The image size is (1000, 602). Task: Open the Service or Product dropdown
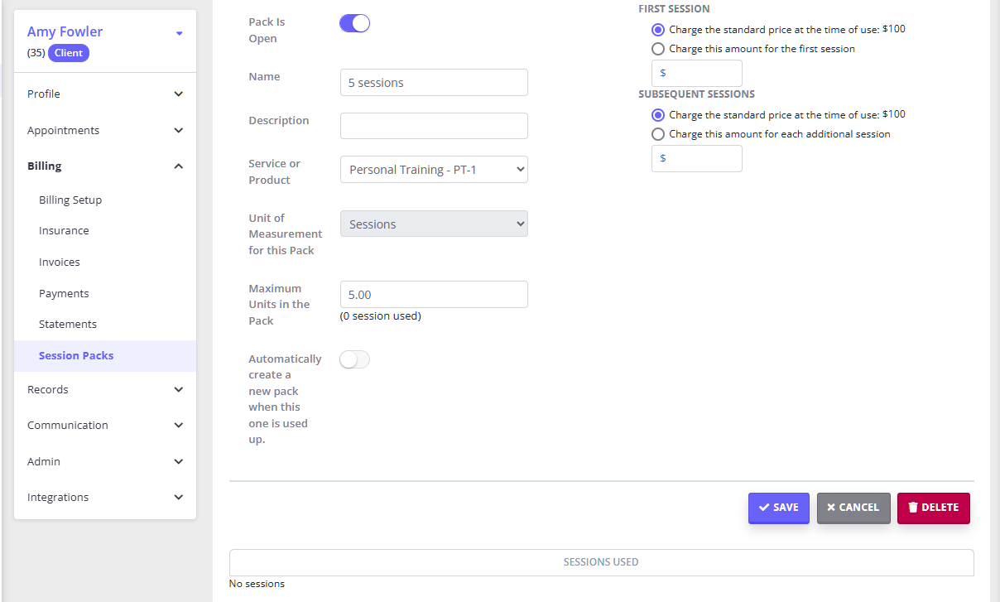(x=434, y=170)
